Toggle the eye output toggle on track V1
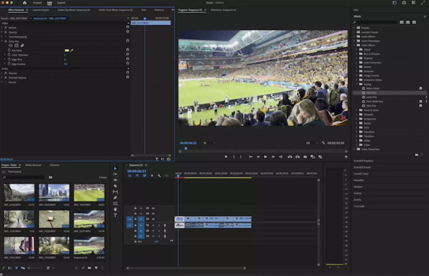Viewport: 429px width, 276px height. coord(153,219)
